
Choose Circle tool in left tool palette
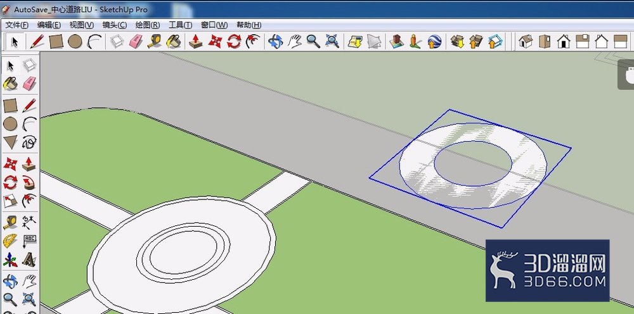coord(10,124)
